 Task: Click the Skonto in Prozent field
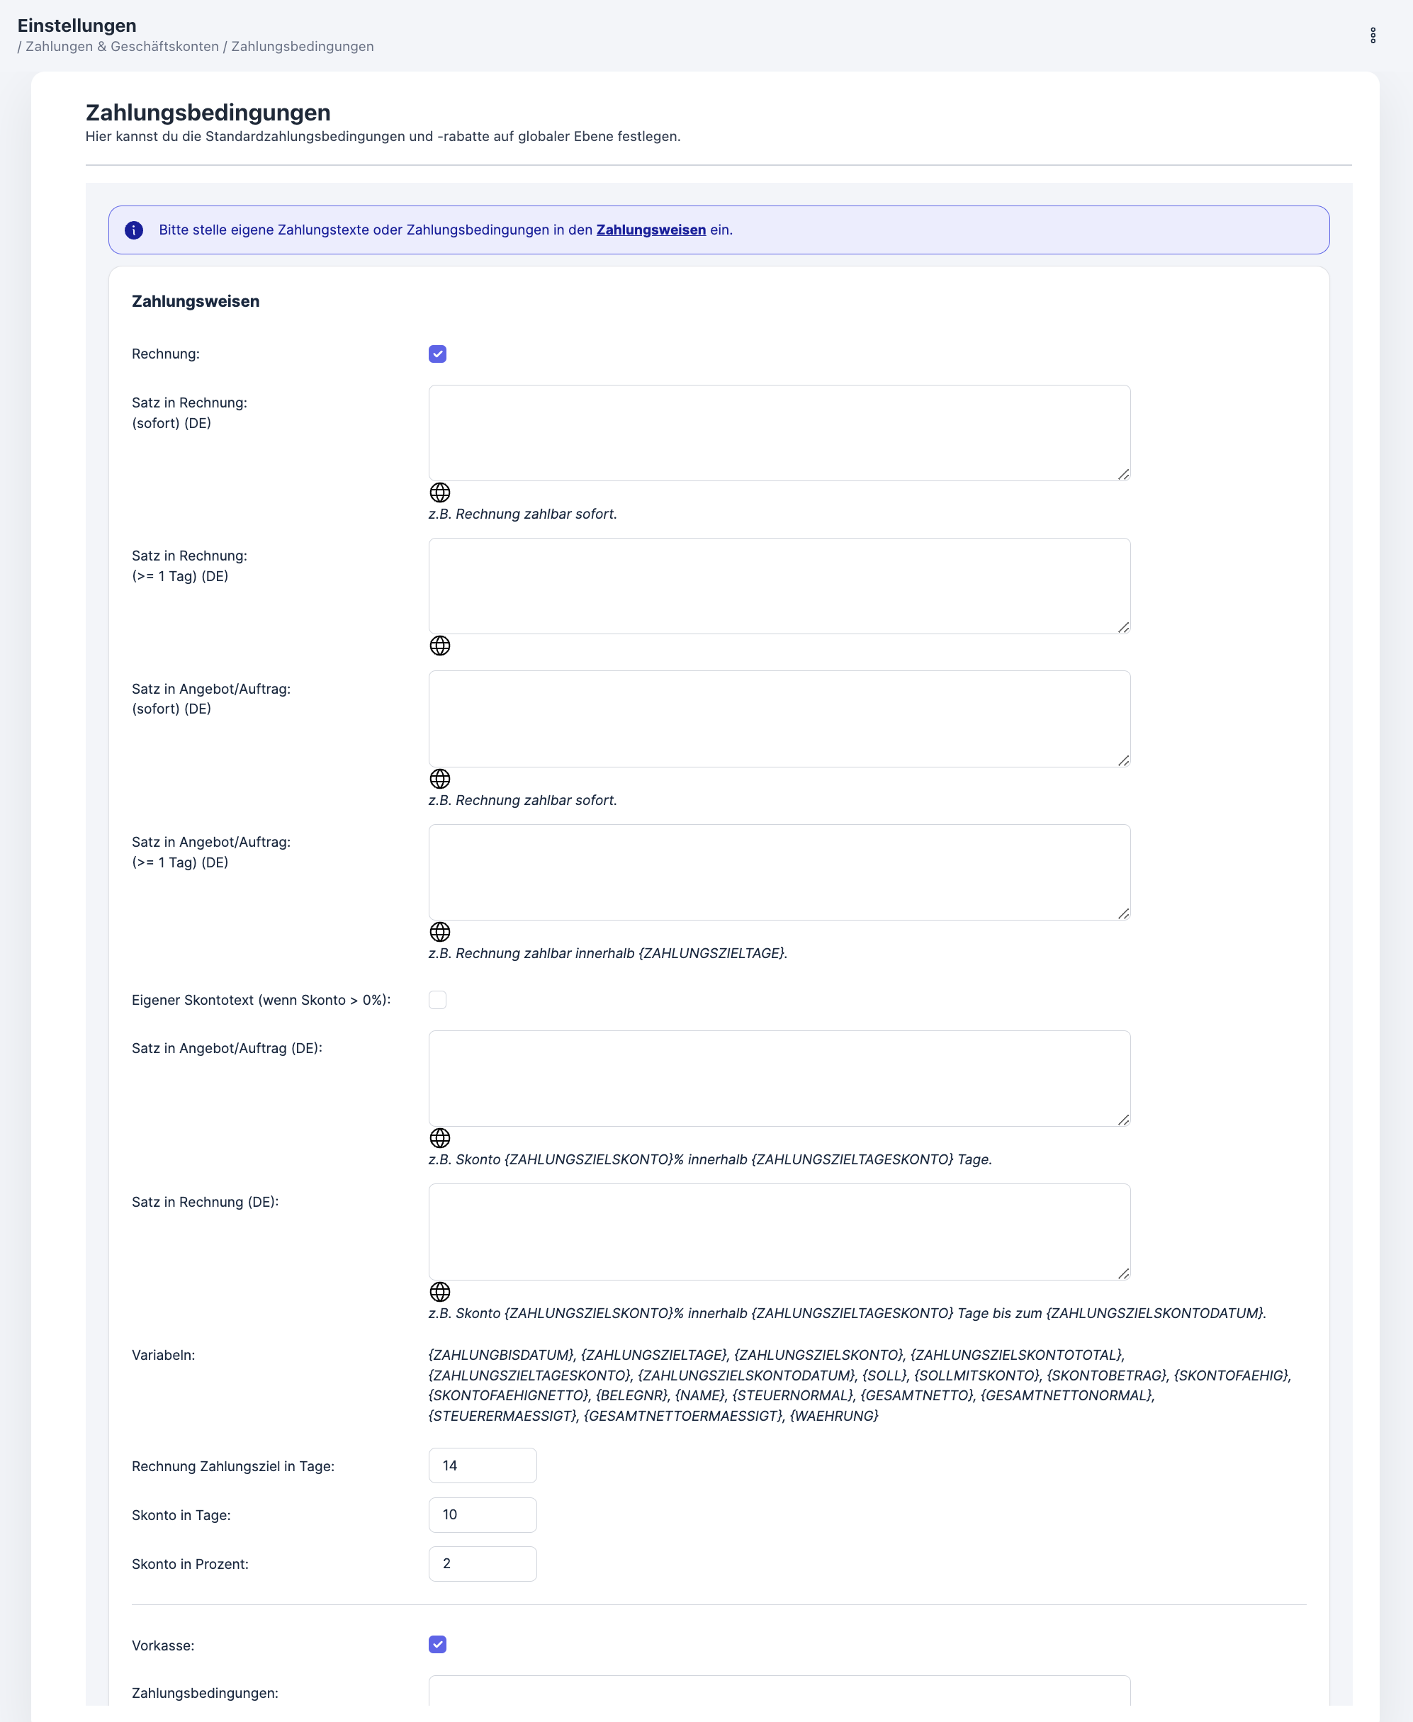click(x=482, y=1563)
